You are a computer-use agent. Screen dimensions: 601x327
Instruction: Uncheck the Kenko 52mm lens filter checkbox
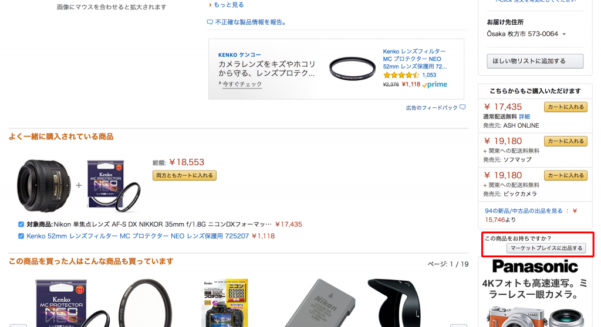coord(21,236)
